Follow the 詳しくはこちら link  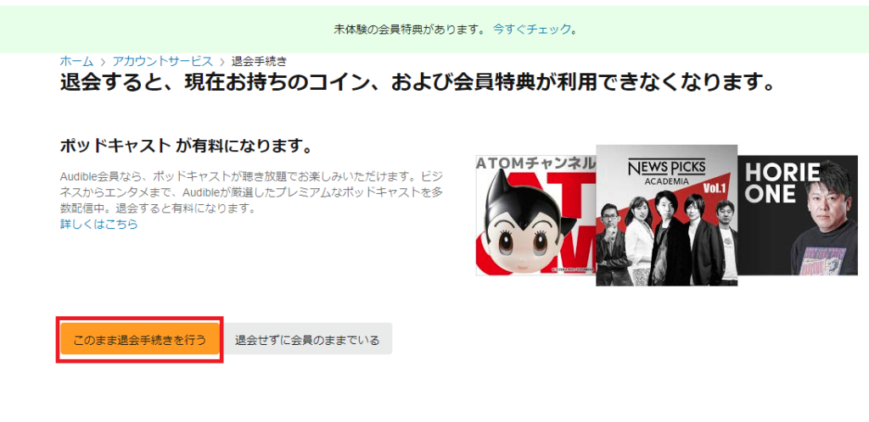click(x=98, y=224)
